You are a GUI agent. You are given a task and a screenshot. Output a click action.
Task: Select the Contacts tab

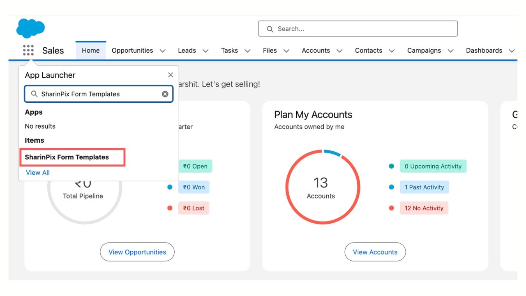pos(369,51)
